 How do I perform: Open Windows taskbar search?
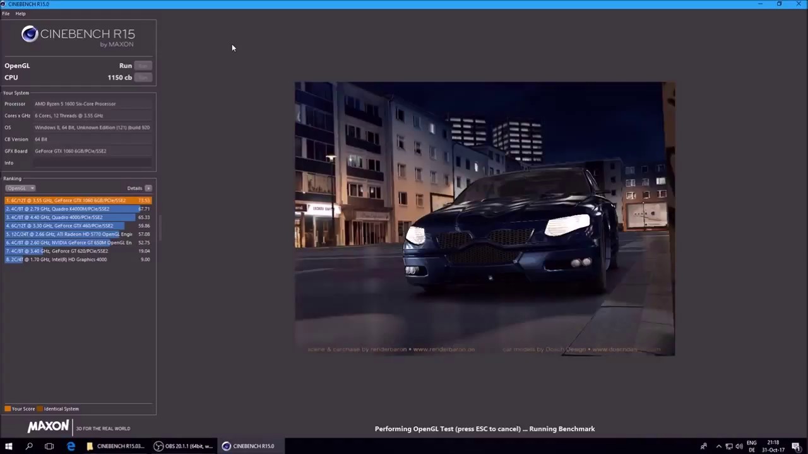coord(29,446)
